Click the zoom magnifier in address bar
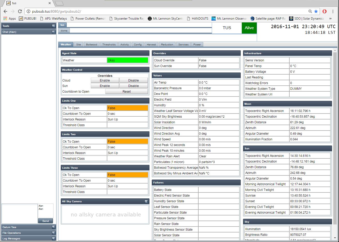 [x=310, y=11]
